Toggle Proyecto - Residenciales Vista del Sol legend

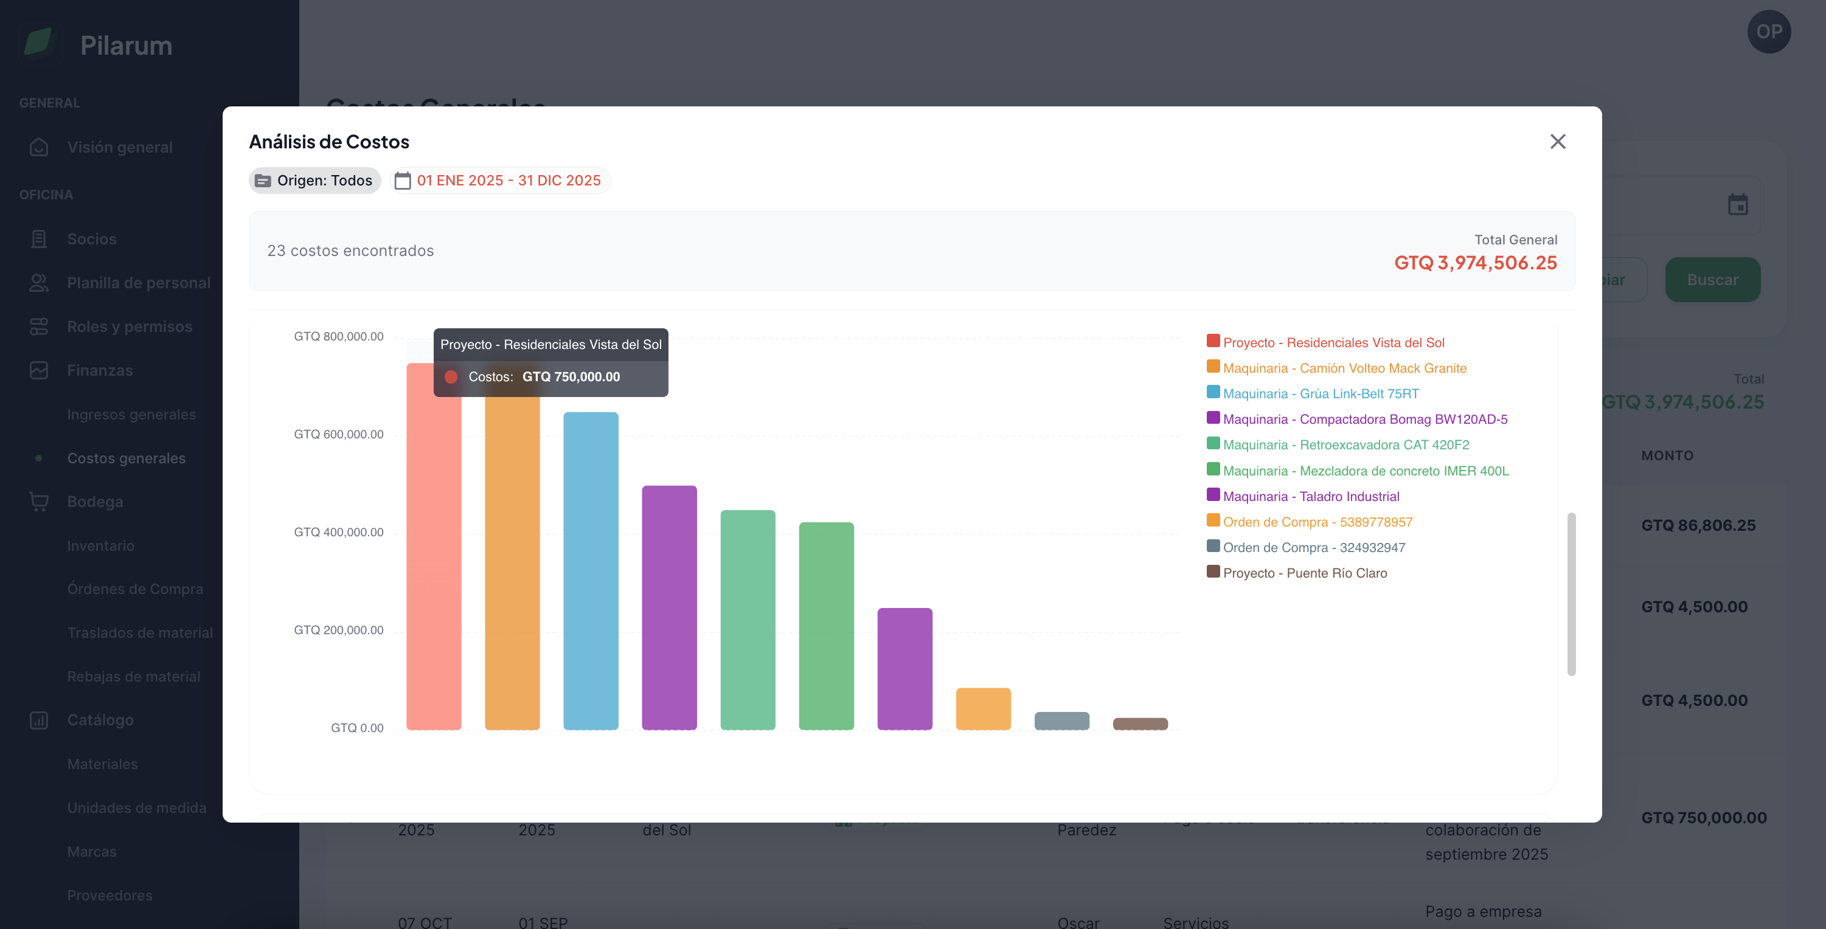1333,343
